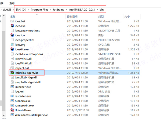The image size is (161, 119).
Task: Click the launcher.exe application icon
Action: 12,87
